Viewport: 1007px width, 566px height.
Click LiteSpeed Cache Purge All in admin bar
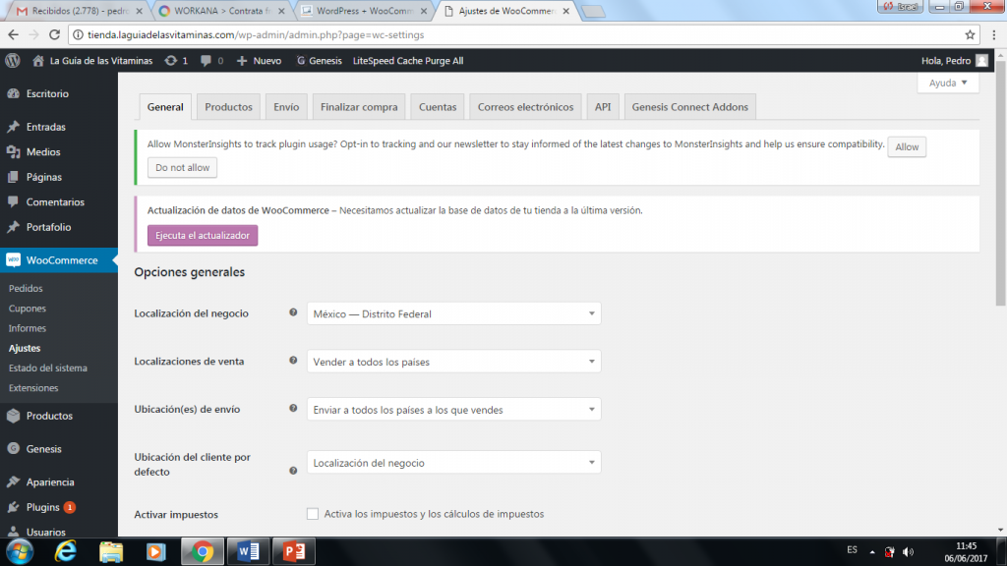(408, 60)
